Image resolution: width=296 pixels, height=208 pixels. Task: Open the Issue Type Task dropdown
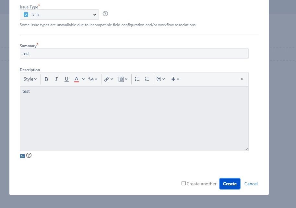click(x=59, y=15)
